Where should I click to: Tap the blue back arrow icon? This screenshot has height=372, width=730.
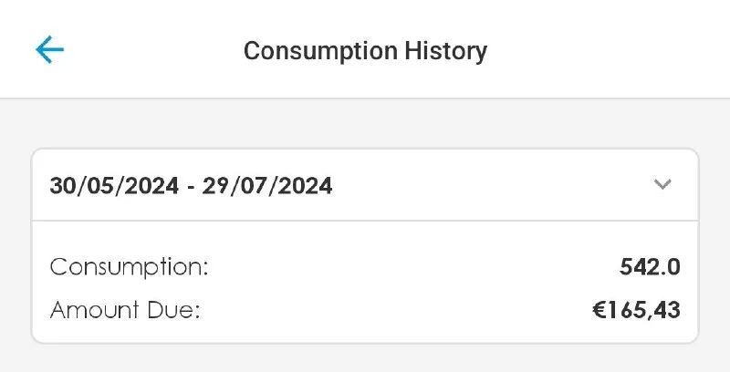pos(49,49)
